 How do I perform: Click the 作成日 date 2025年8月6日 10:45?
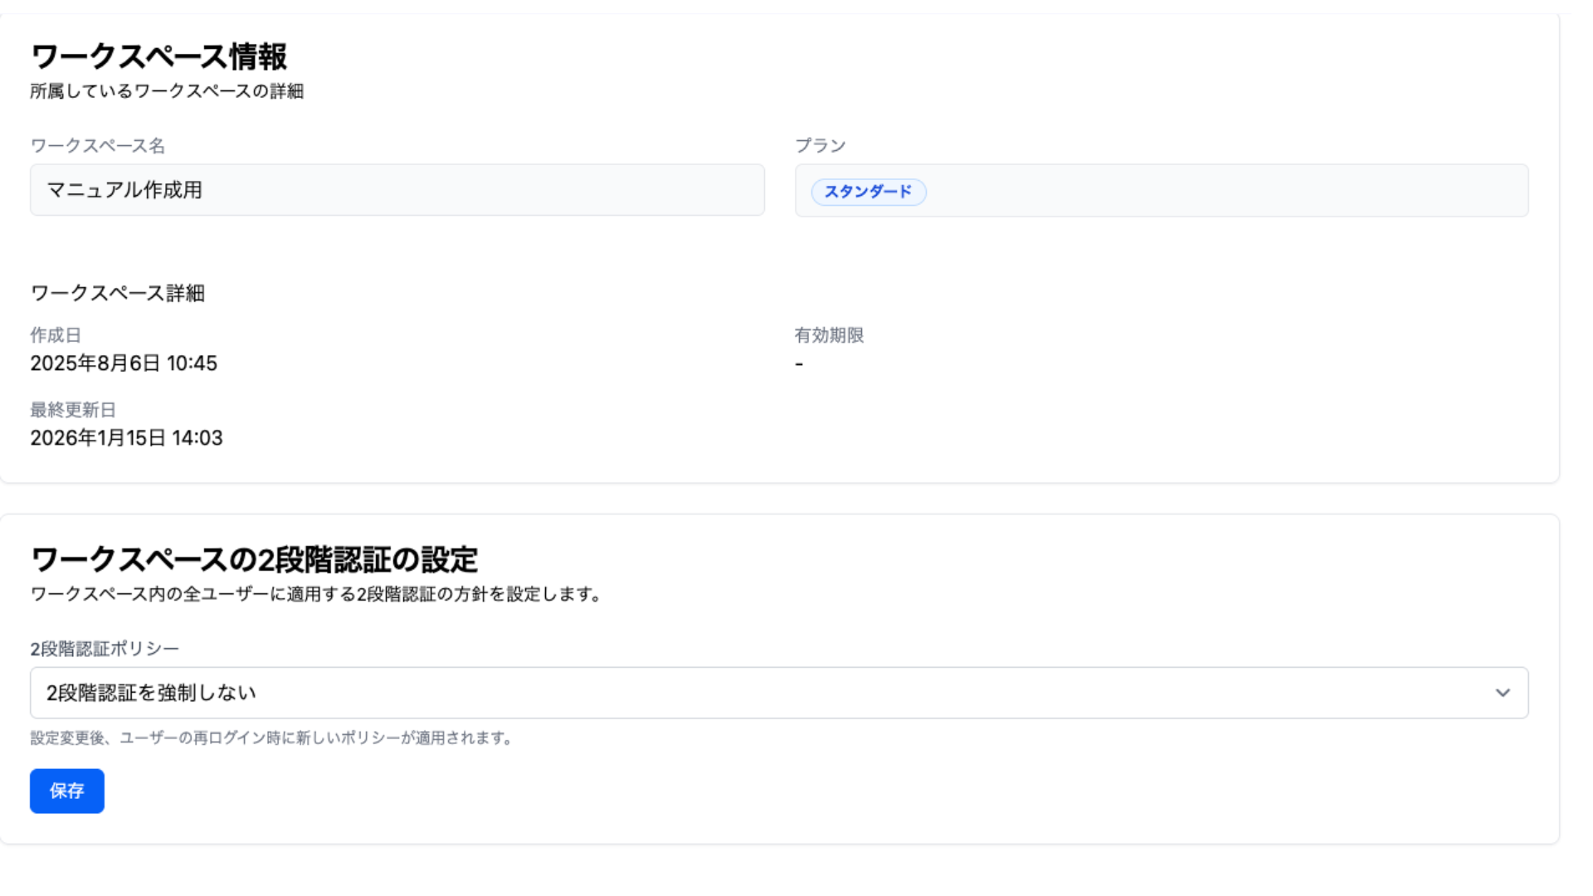(124, 363)
